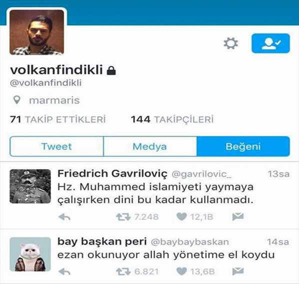Visit the @gavrilovic_ handle
Screen dimensions: 299x284
[x=201, y=174]
